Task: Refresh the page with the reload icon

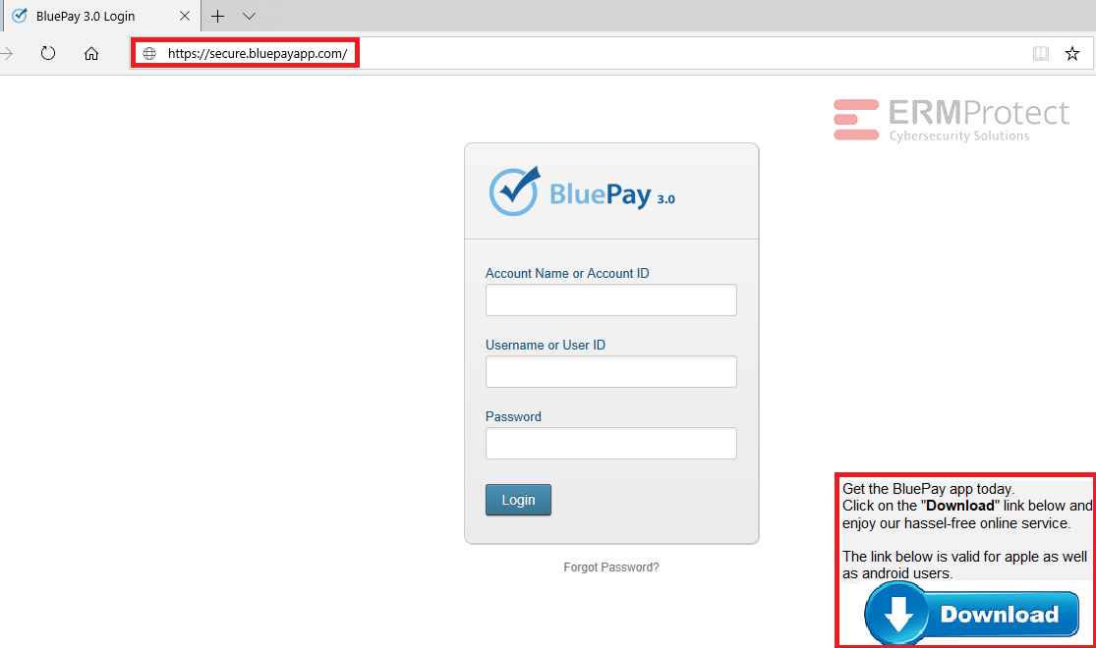Action: 47,53
